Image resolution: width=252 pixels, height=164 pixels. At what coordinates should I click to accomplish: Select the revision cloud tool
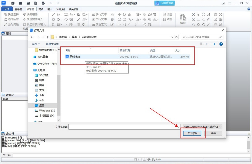click(84, 25)
